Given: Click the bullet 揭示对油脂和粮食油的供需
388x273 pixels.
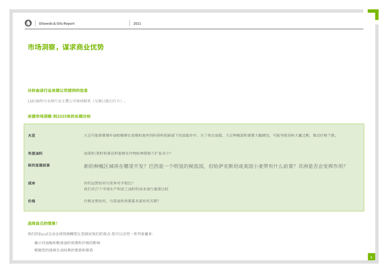Looking at the screenshot, I should [x=67, y=243].
